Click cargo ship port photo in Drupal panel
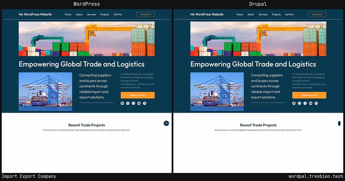The height and width of the screenshot is (181, 345). pyautogui.click(x=217, y=91)
